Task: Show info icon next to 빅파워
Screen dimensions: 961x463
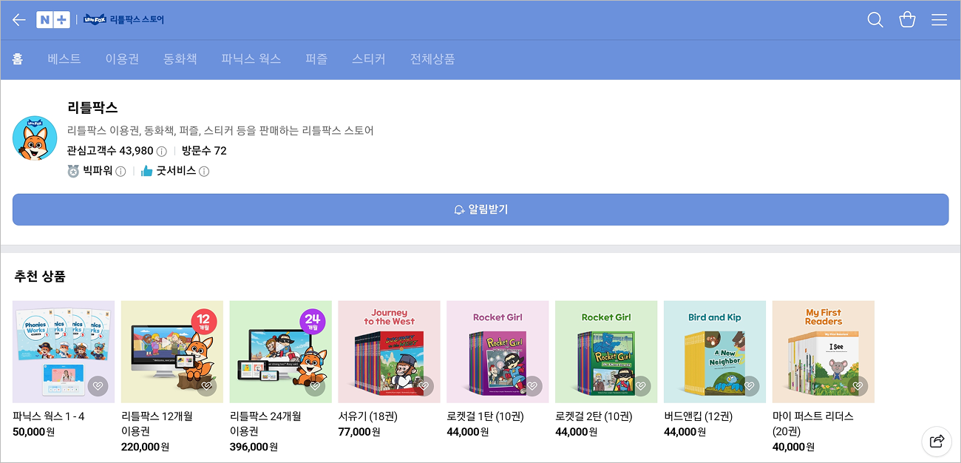Action: (x=120, y=172)
